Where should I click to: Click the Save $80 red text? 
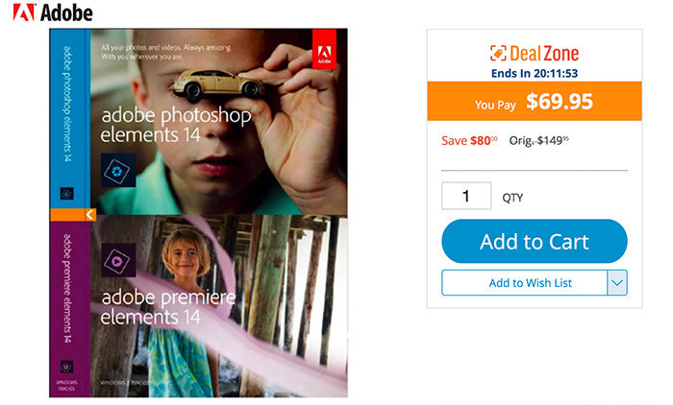(469, 140)
